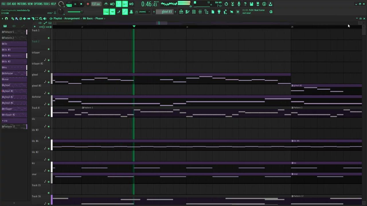Mute the glmel track green light
Screen dimensions: 367x206
coord(48,82)
